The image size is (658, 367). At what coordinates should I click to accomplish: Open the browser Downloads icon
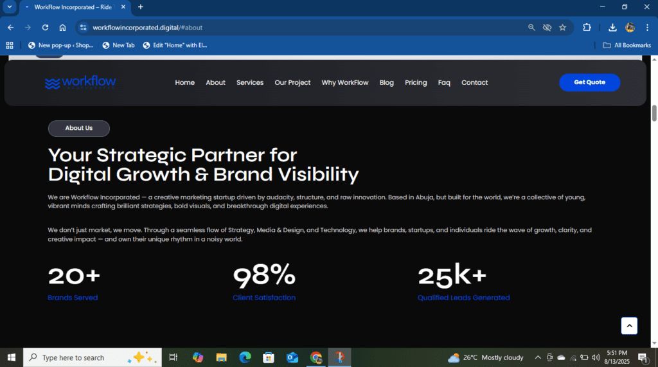click(x=612, y=28)
